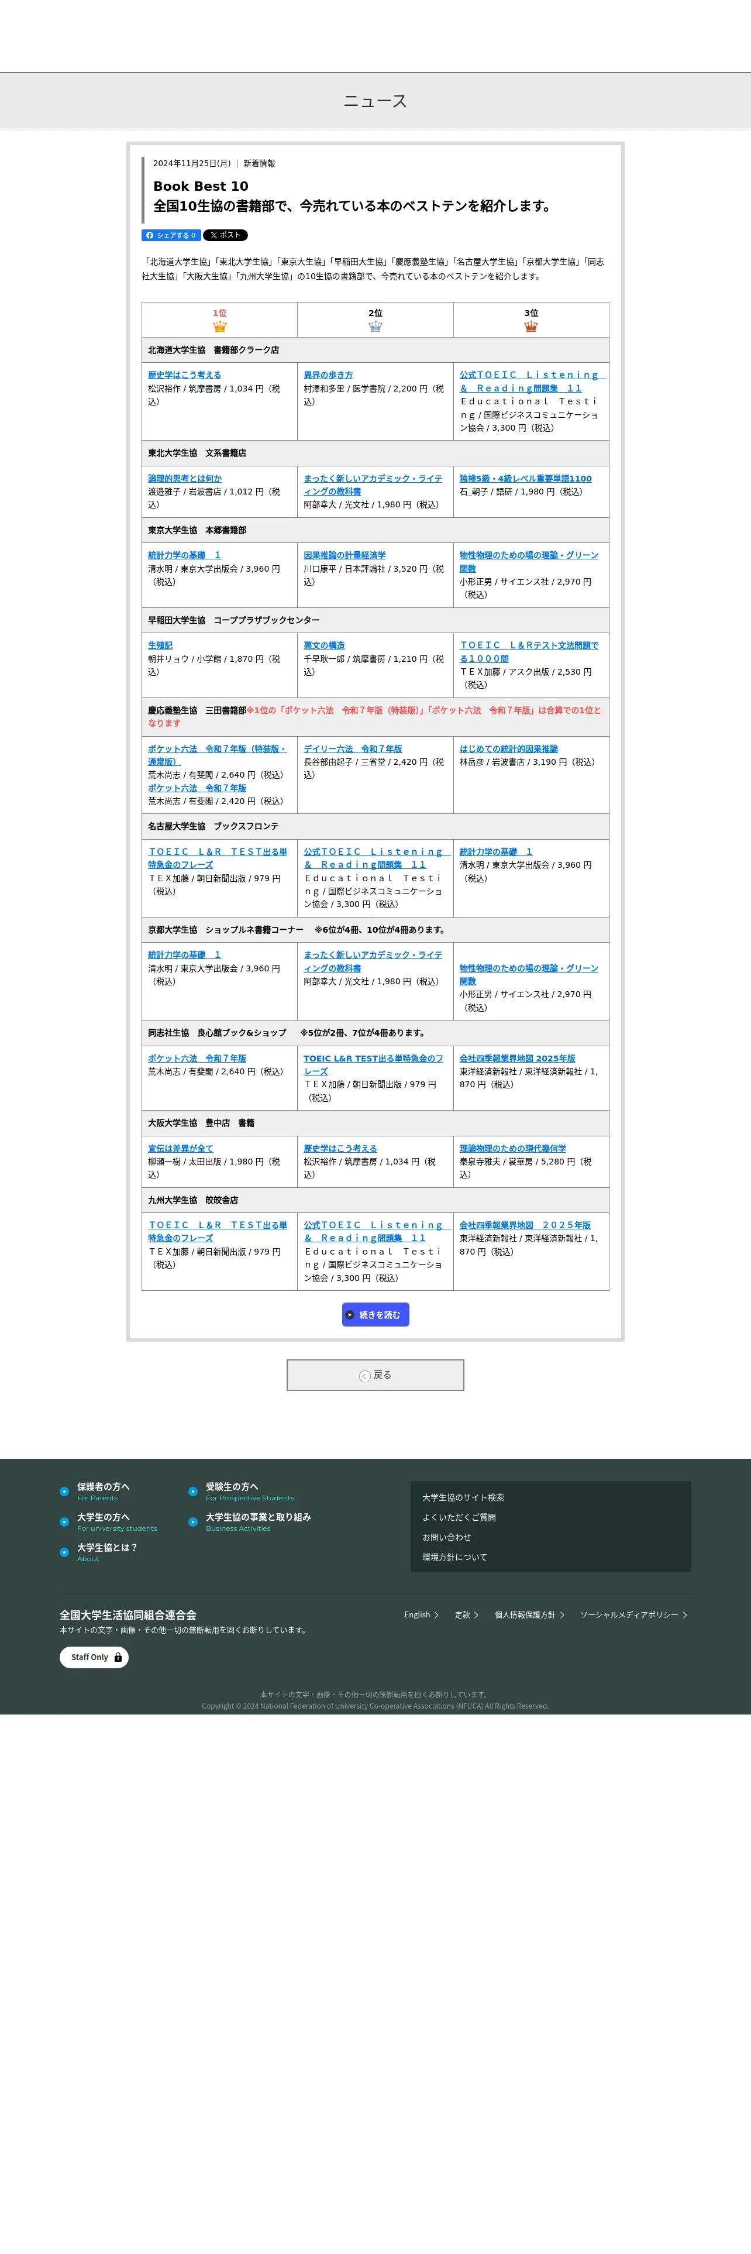Click the arrow icon in the 戻る button
Screen dimensions: 751x2254
364,1376
